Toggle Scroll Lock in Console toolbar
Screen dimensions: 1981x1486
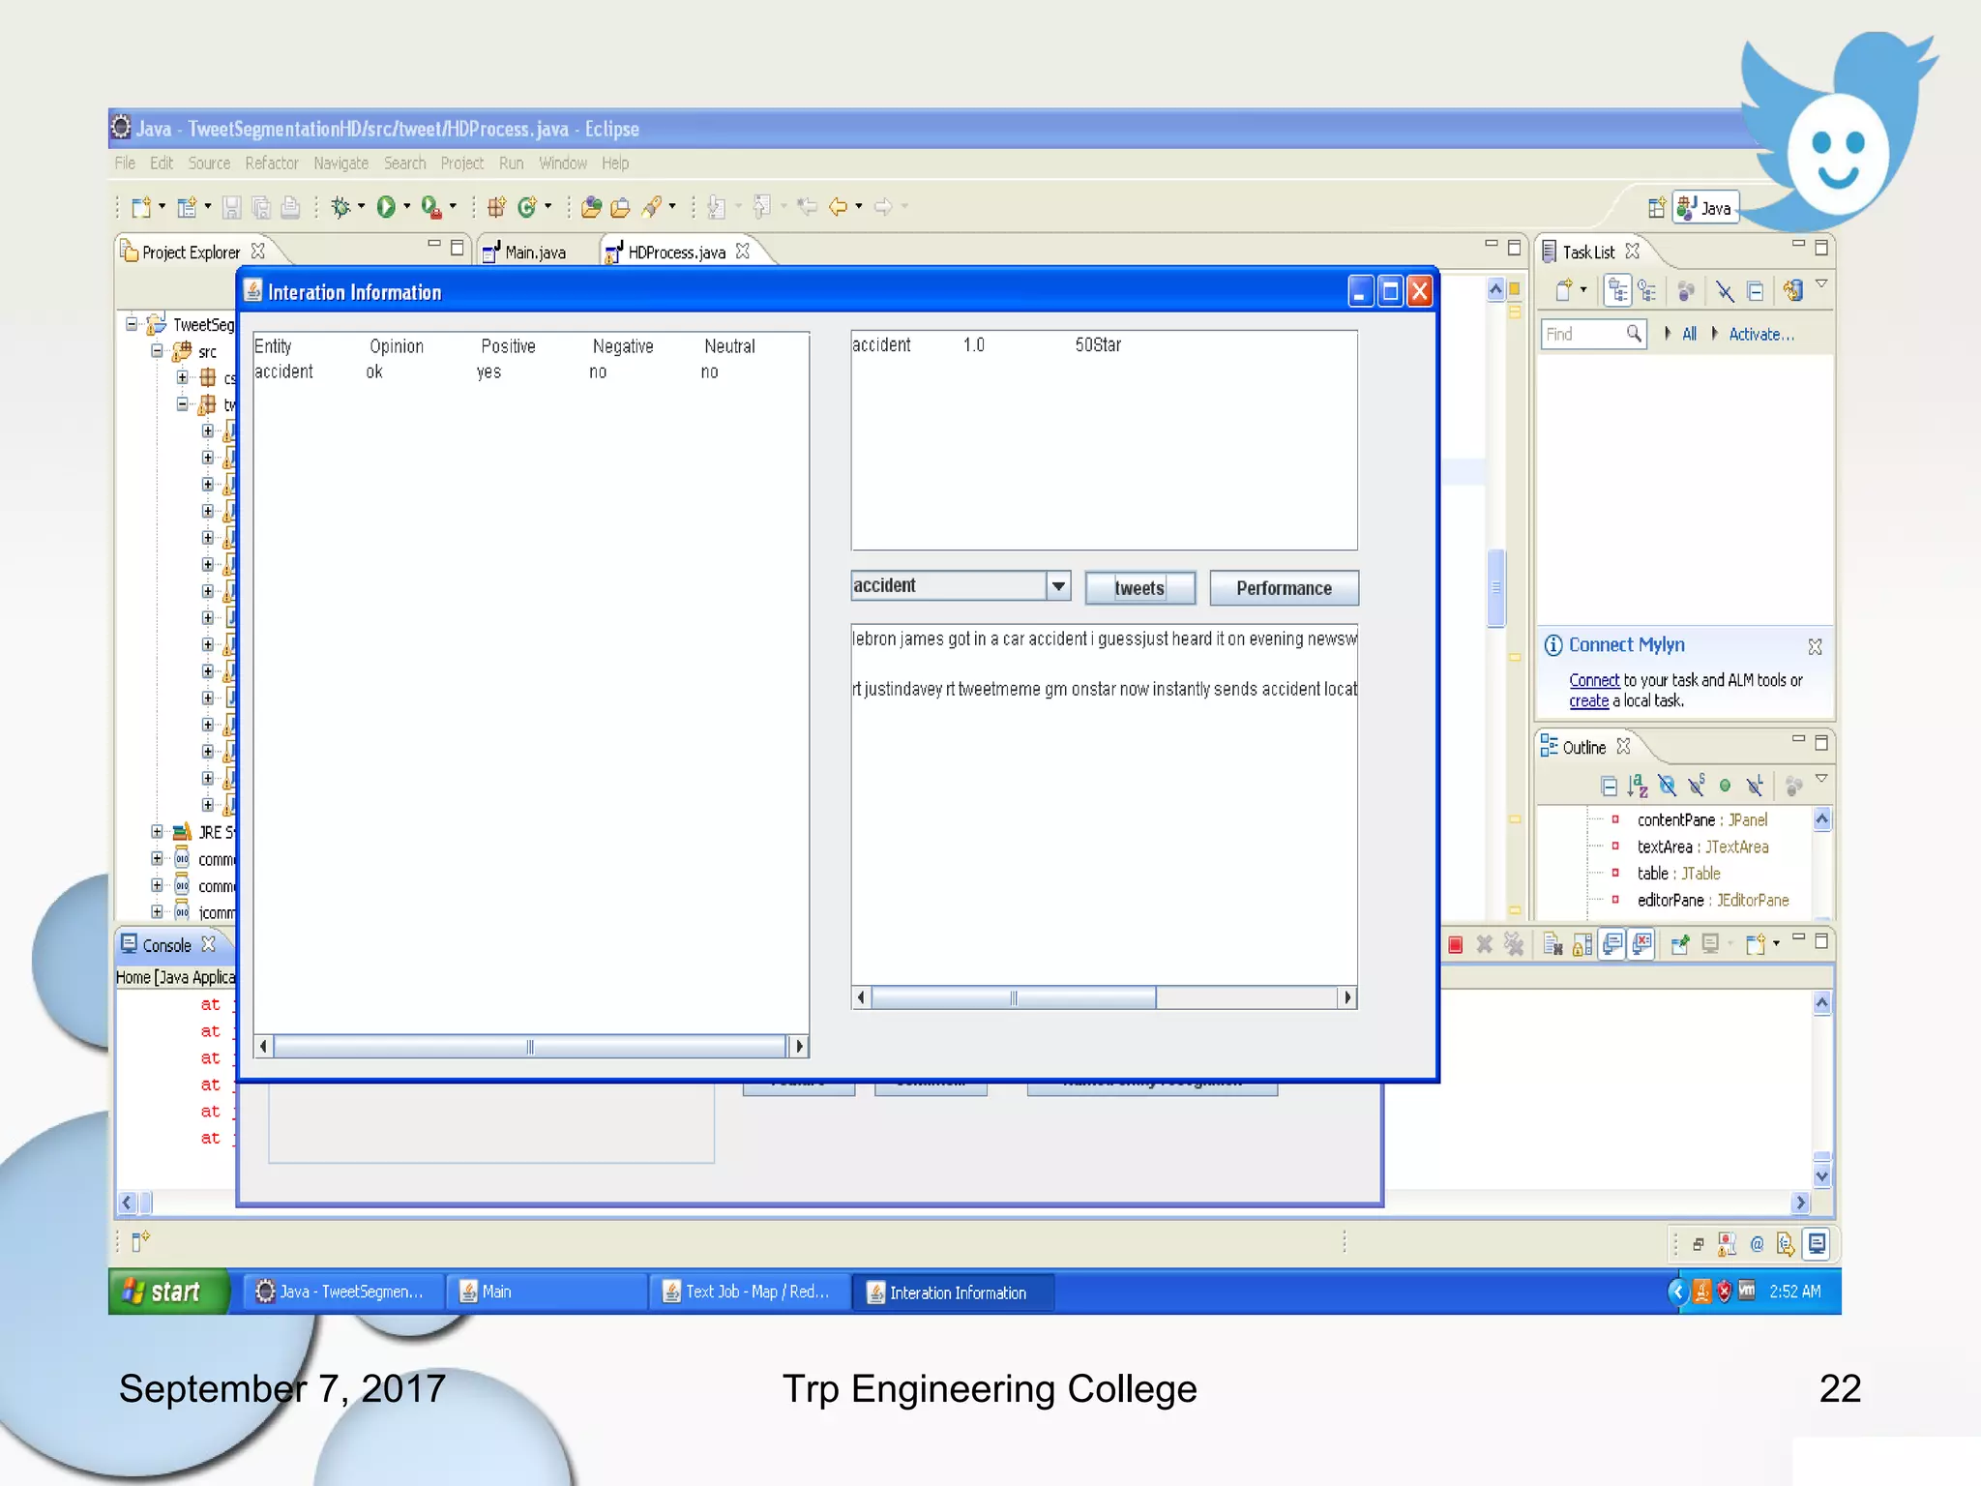(x=1582, y=944)
